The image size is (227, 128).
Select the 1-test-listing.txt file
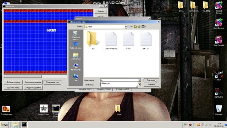[x=111, y=41]
